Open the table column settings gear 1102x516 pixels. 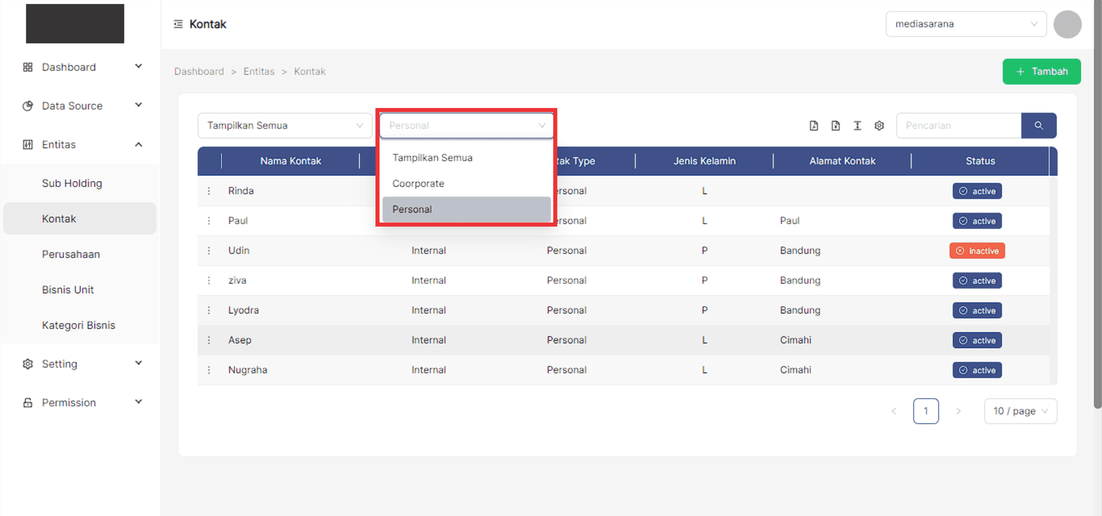coord(879,126)
